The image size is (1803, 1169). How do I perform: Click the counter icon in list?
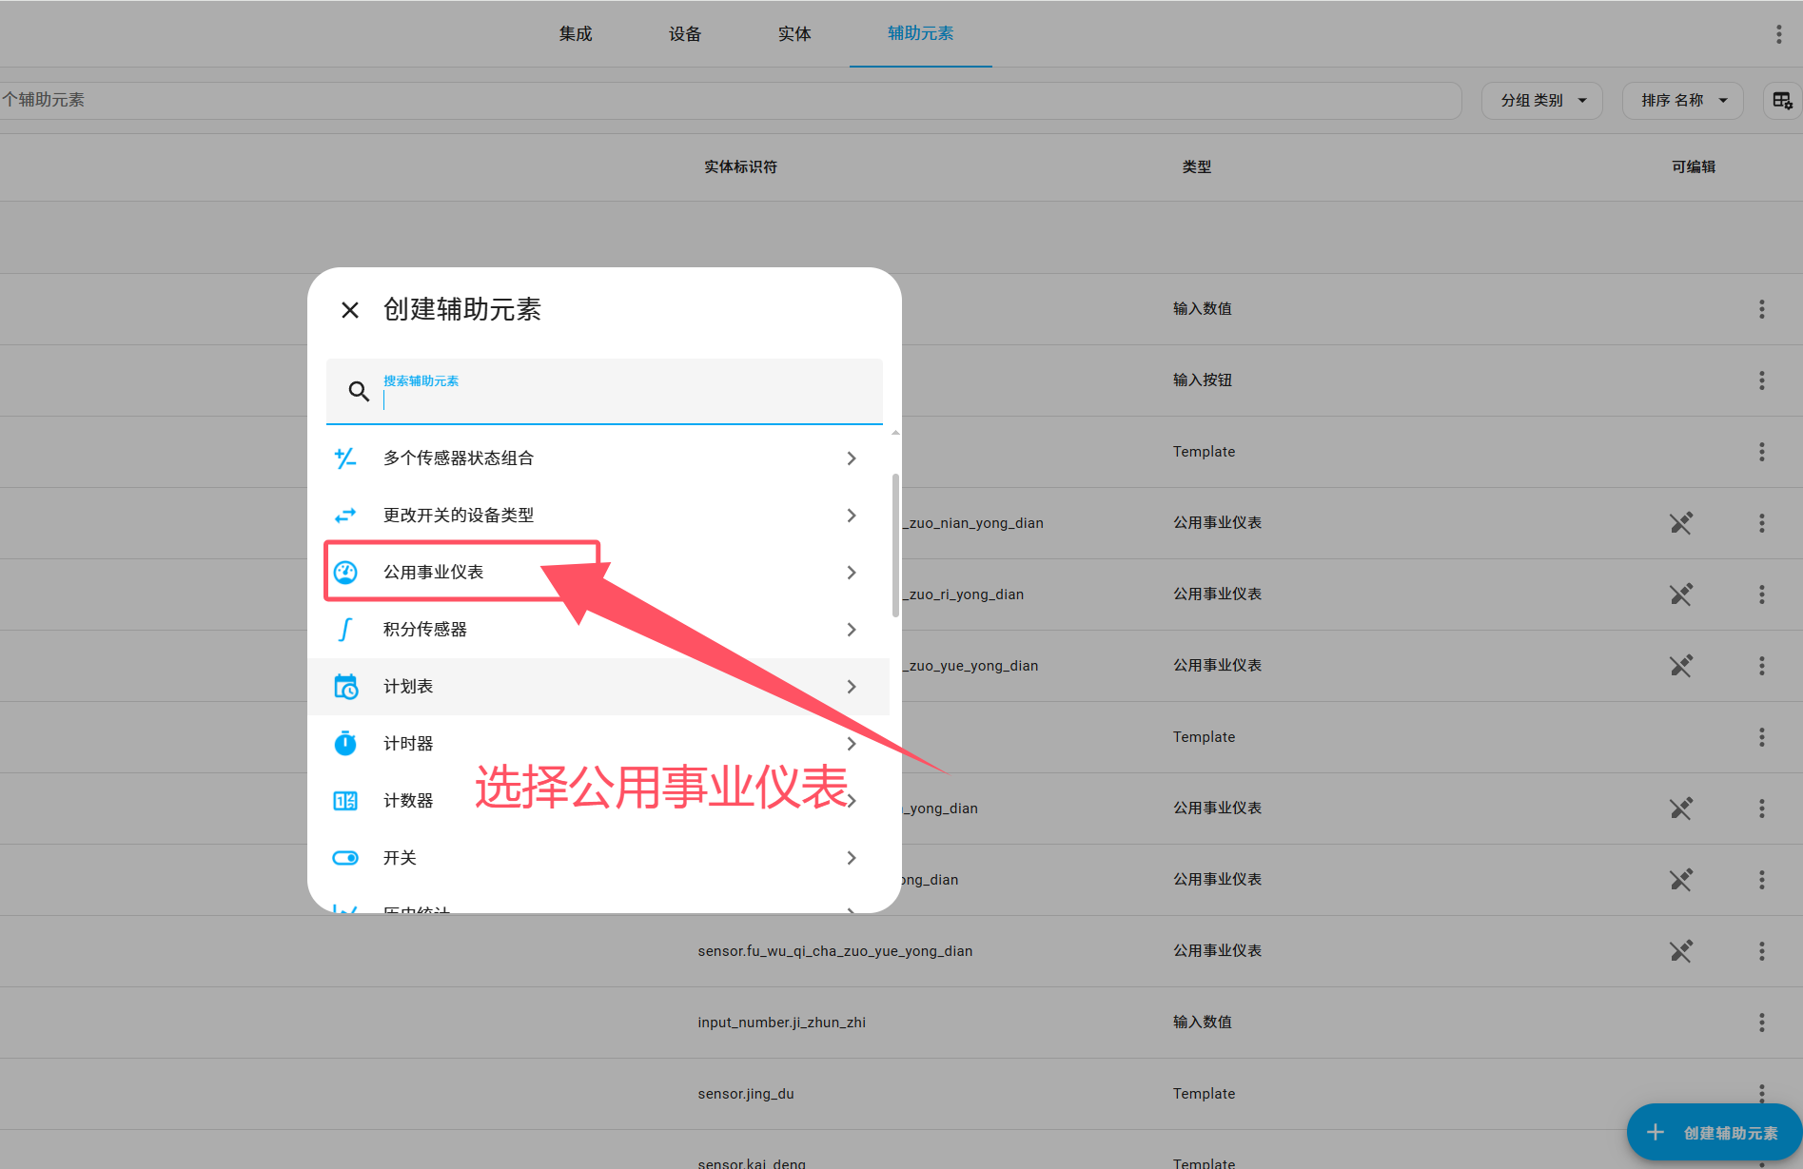(345, 800)
